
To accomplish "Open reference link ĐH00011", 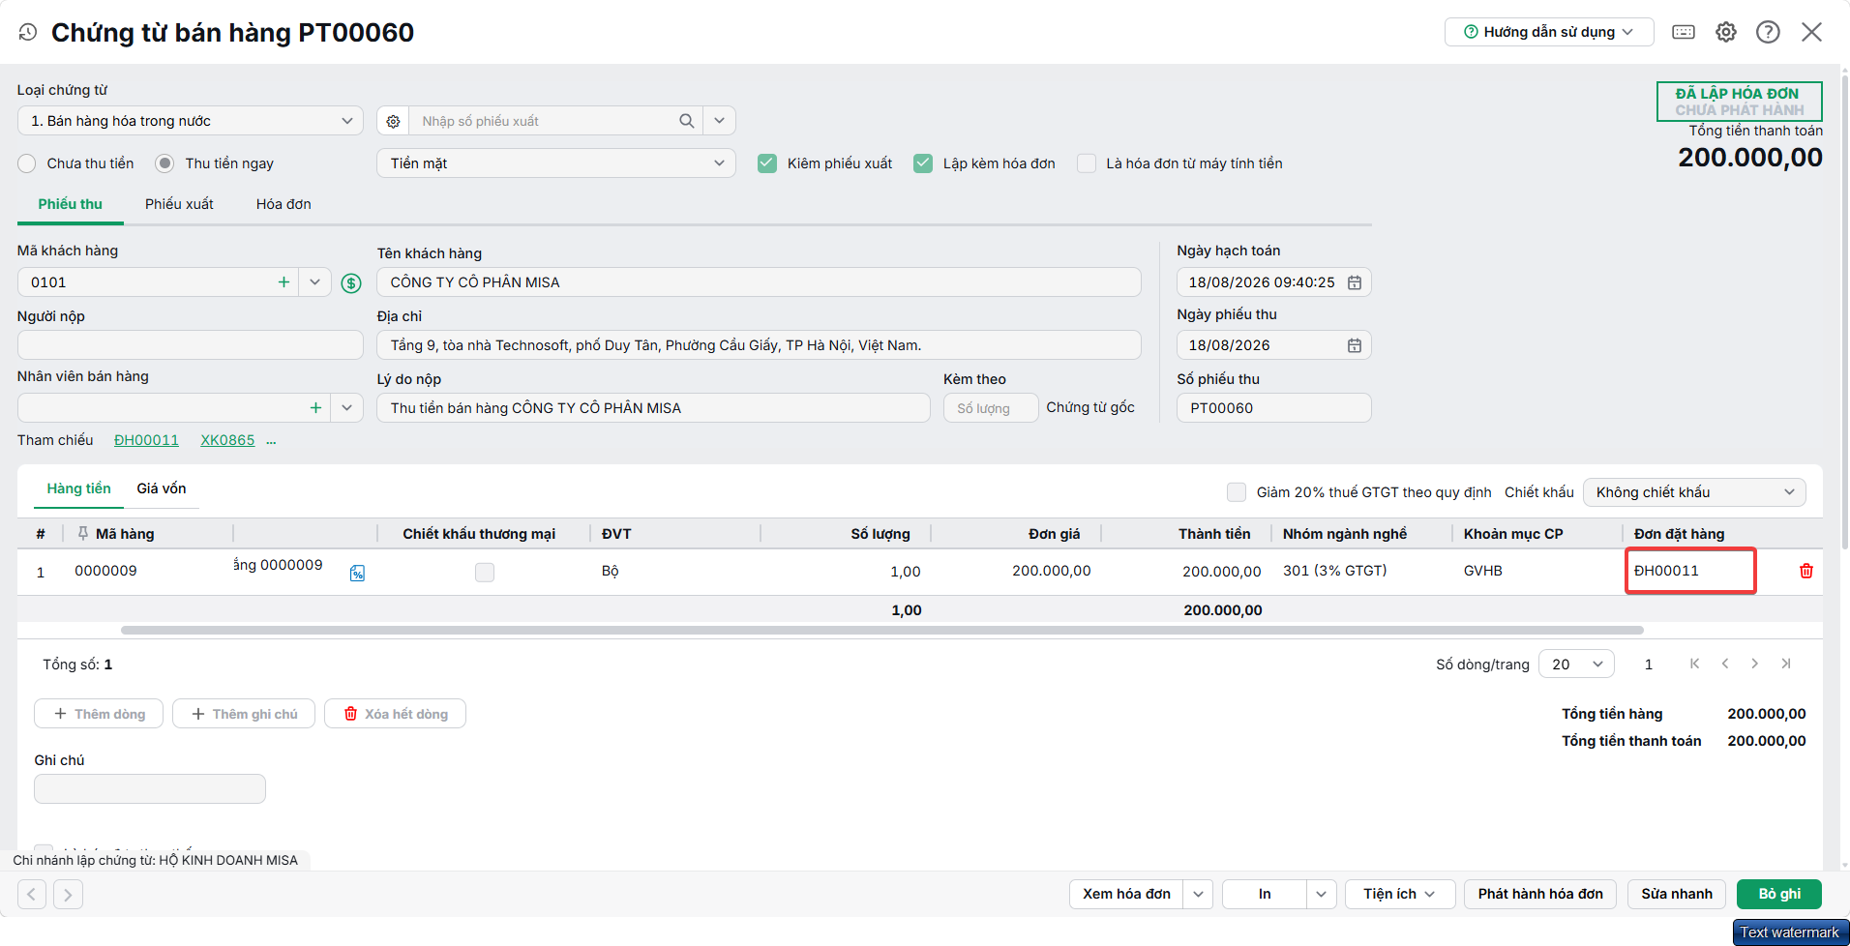I will coord(146,440).
